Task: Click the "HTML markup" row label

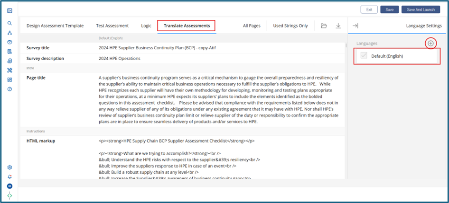Action: pos(41,141)
